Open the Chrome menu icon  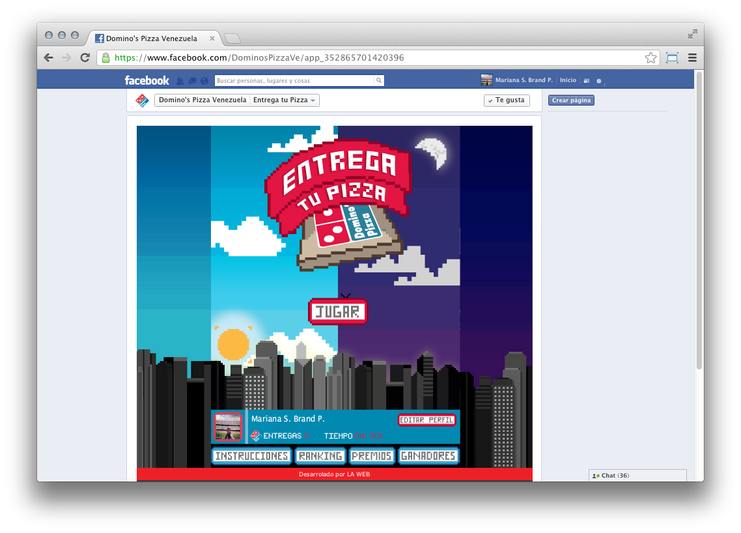pos(692,57)
